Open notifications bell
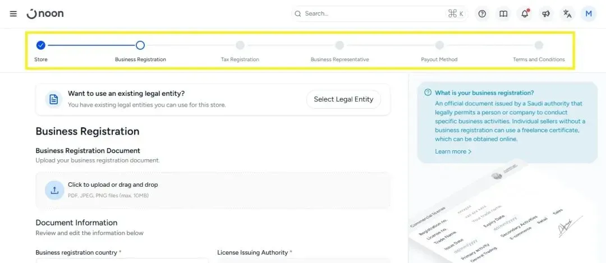This screenshot has height=263, width=606. pyautogui.click(x=525, y=14)
